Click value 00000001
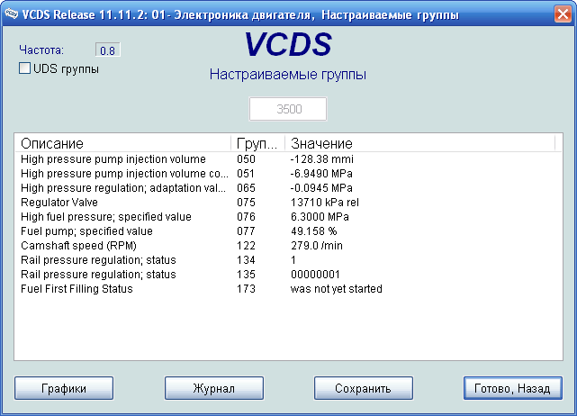 (315, 275)
